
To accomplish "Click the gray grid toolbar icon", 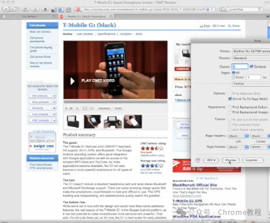I will pos(54,9).
